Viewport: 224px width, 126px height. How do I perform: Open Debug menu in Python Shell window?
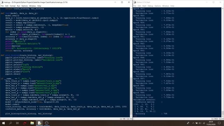pyautogui.click(x=150, y=6)
